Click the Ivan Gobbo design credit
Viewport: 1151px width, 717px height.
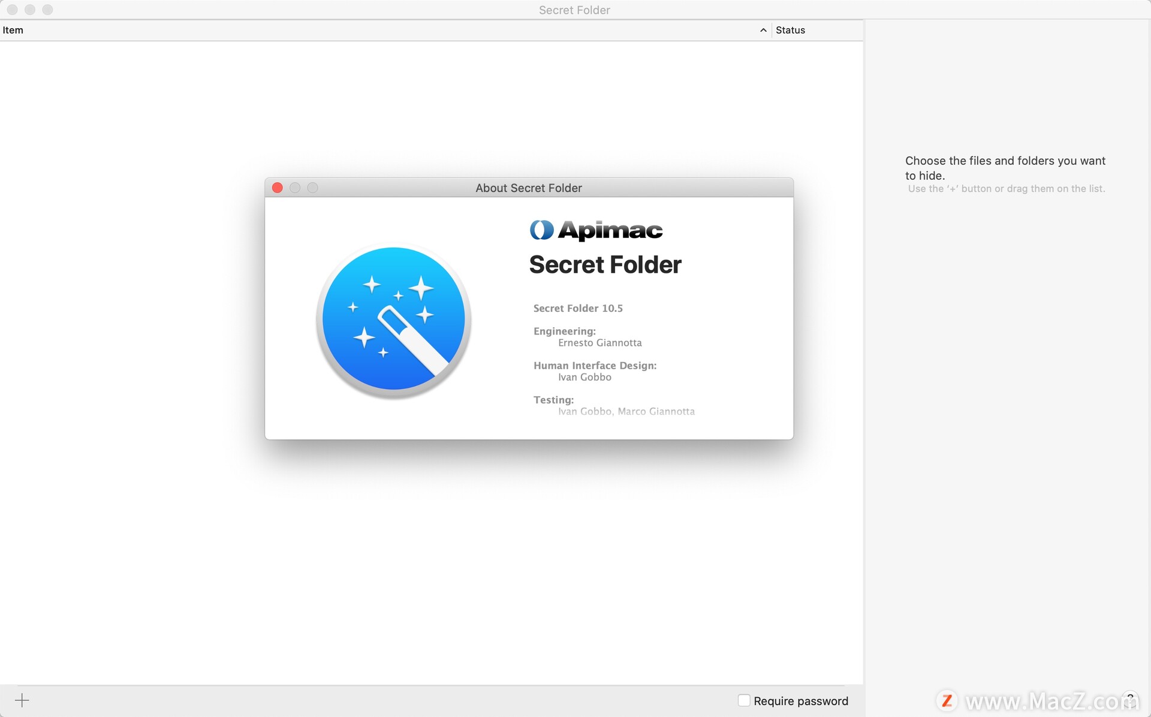[584, 377]
